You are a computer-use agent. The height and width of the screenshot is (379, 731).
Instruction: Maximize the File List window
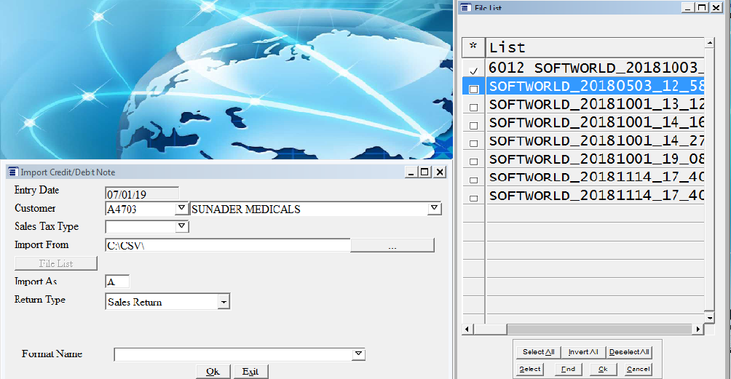click(x=702, y=7)
